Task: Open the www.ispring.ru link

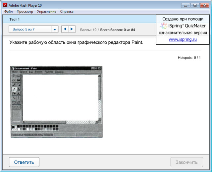Action: (183, 39)
